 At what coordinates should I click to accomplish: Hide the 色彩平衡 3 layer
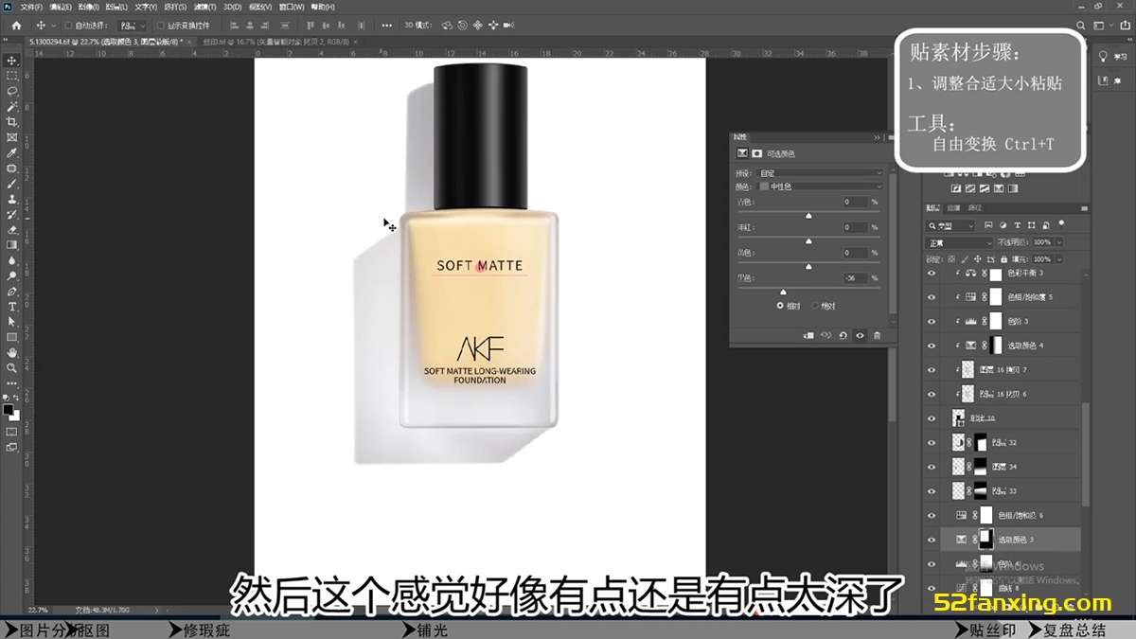(932, 273)
